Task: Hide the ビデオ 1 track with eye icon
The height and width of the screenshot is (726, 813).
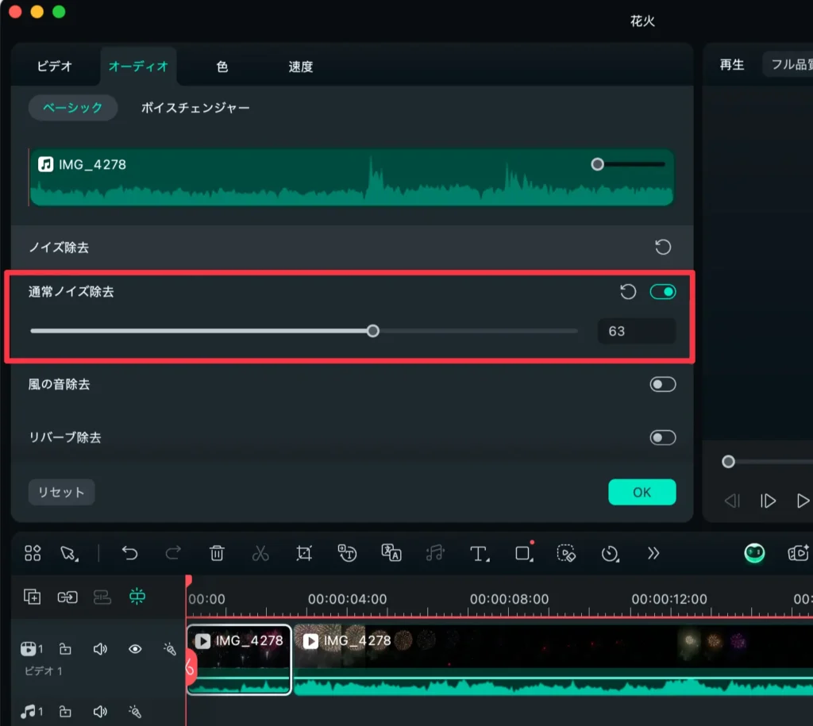Action: (x=135, y=649)
